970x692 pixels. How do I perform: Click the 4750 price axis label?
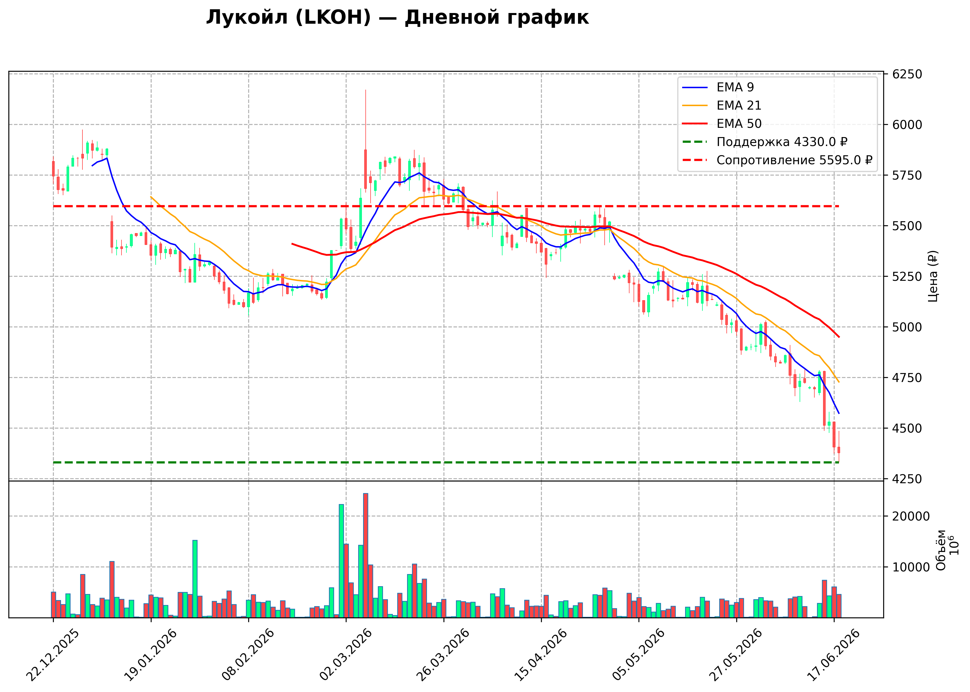[907, 378]
